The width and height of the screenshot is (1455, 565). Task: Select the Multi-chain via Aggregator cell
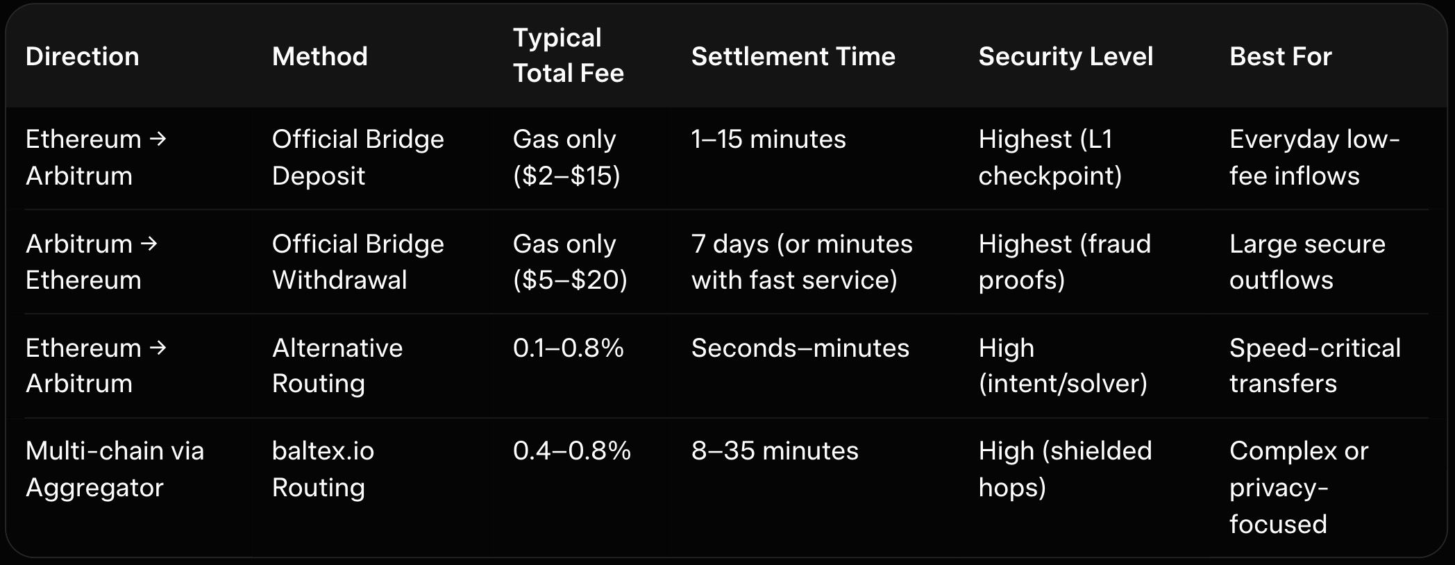pyautogui.click(x=115, y=469)
